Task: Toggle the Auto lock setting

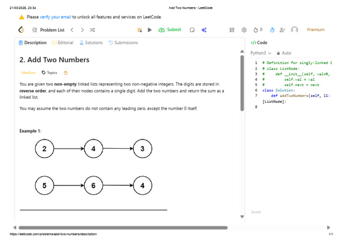Action: pos(284,53)
